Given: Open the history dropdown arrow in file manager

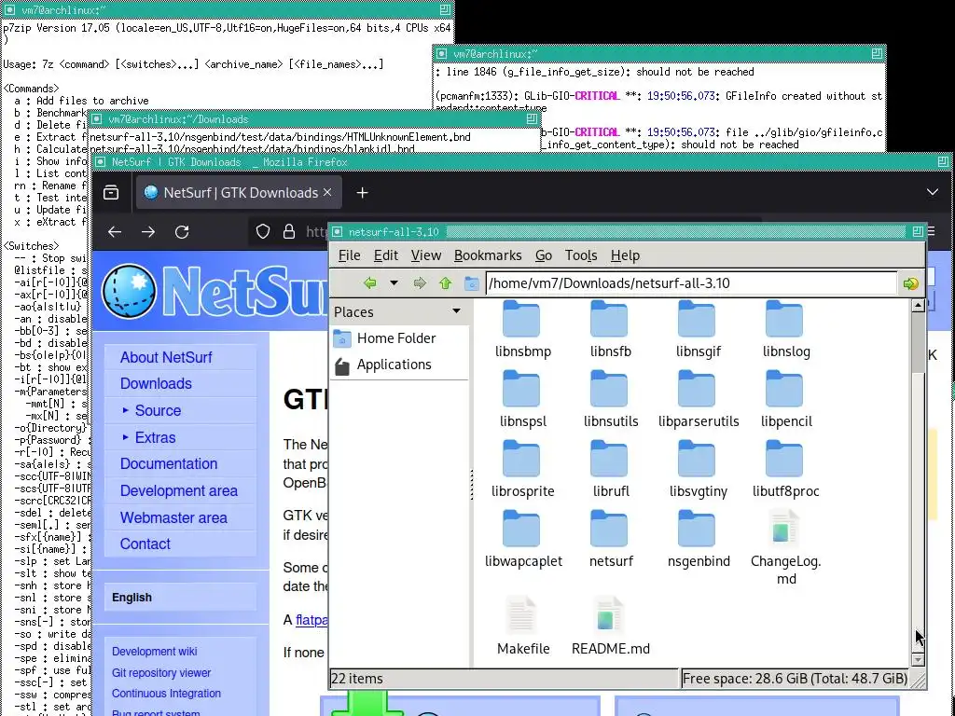Looking at the screenshot, I should click(394, 283).
